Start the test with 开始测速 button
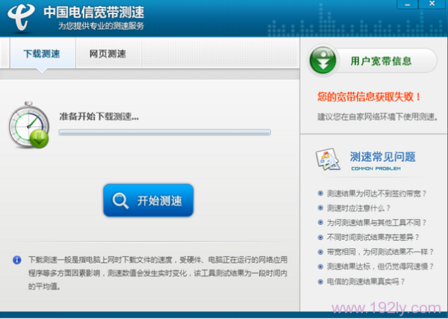Screen dimensions: 448x319 tap(149, 200)
